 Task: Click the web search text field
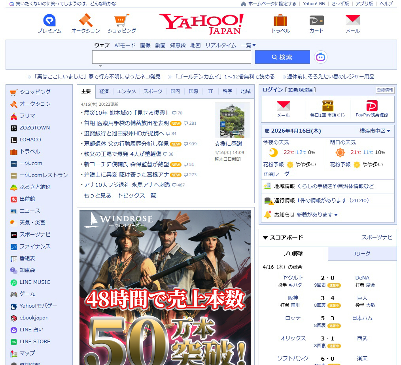click(x=172, y=57)
